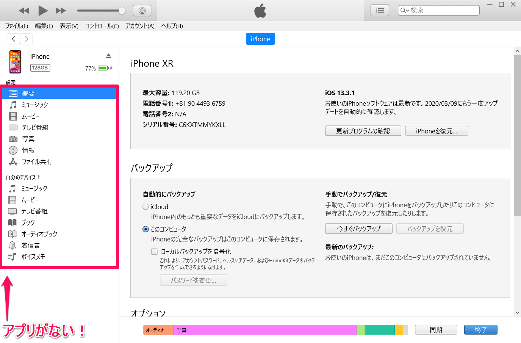
Task: Select 概要 in settings sidebar
Action: point(59,93)
